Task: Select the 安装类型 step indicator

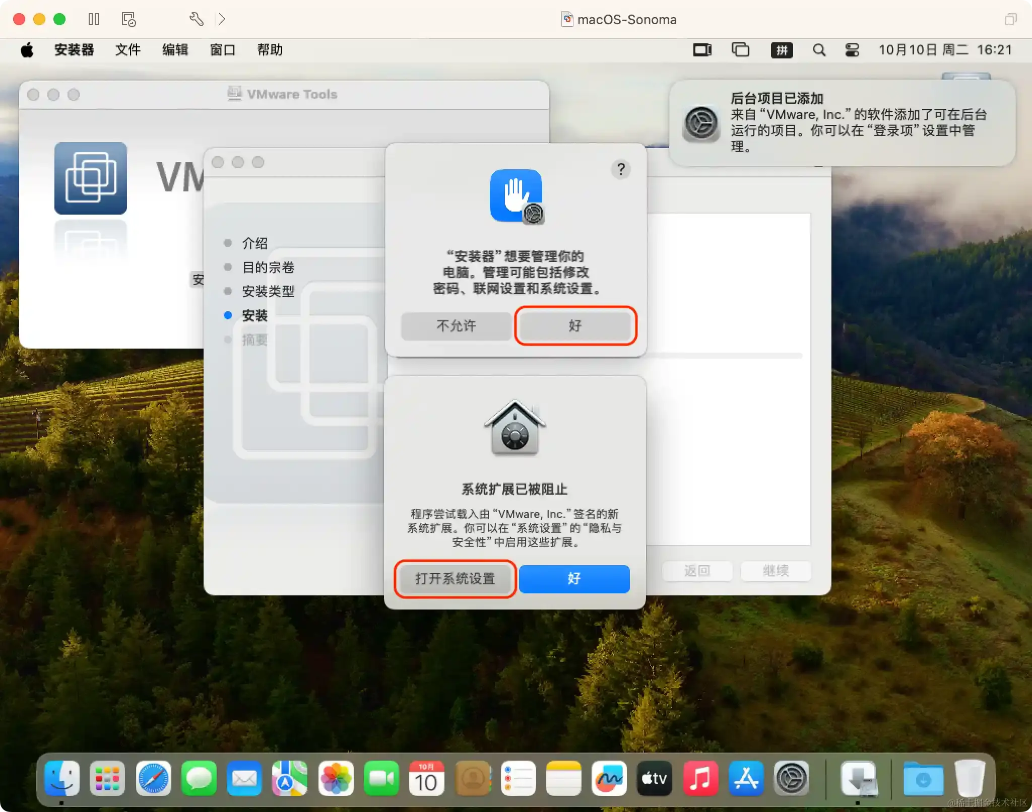Action: (268, 291)
